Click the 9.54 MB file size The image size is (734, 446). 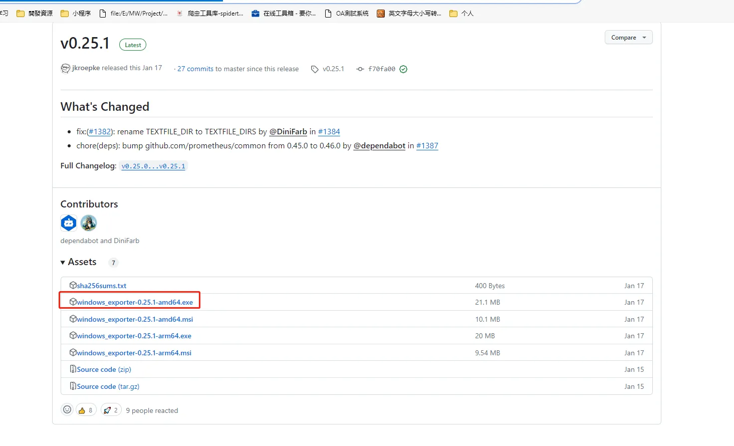[x=487, y=353]
